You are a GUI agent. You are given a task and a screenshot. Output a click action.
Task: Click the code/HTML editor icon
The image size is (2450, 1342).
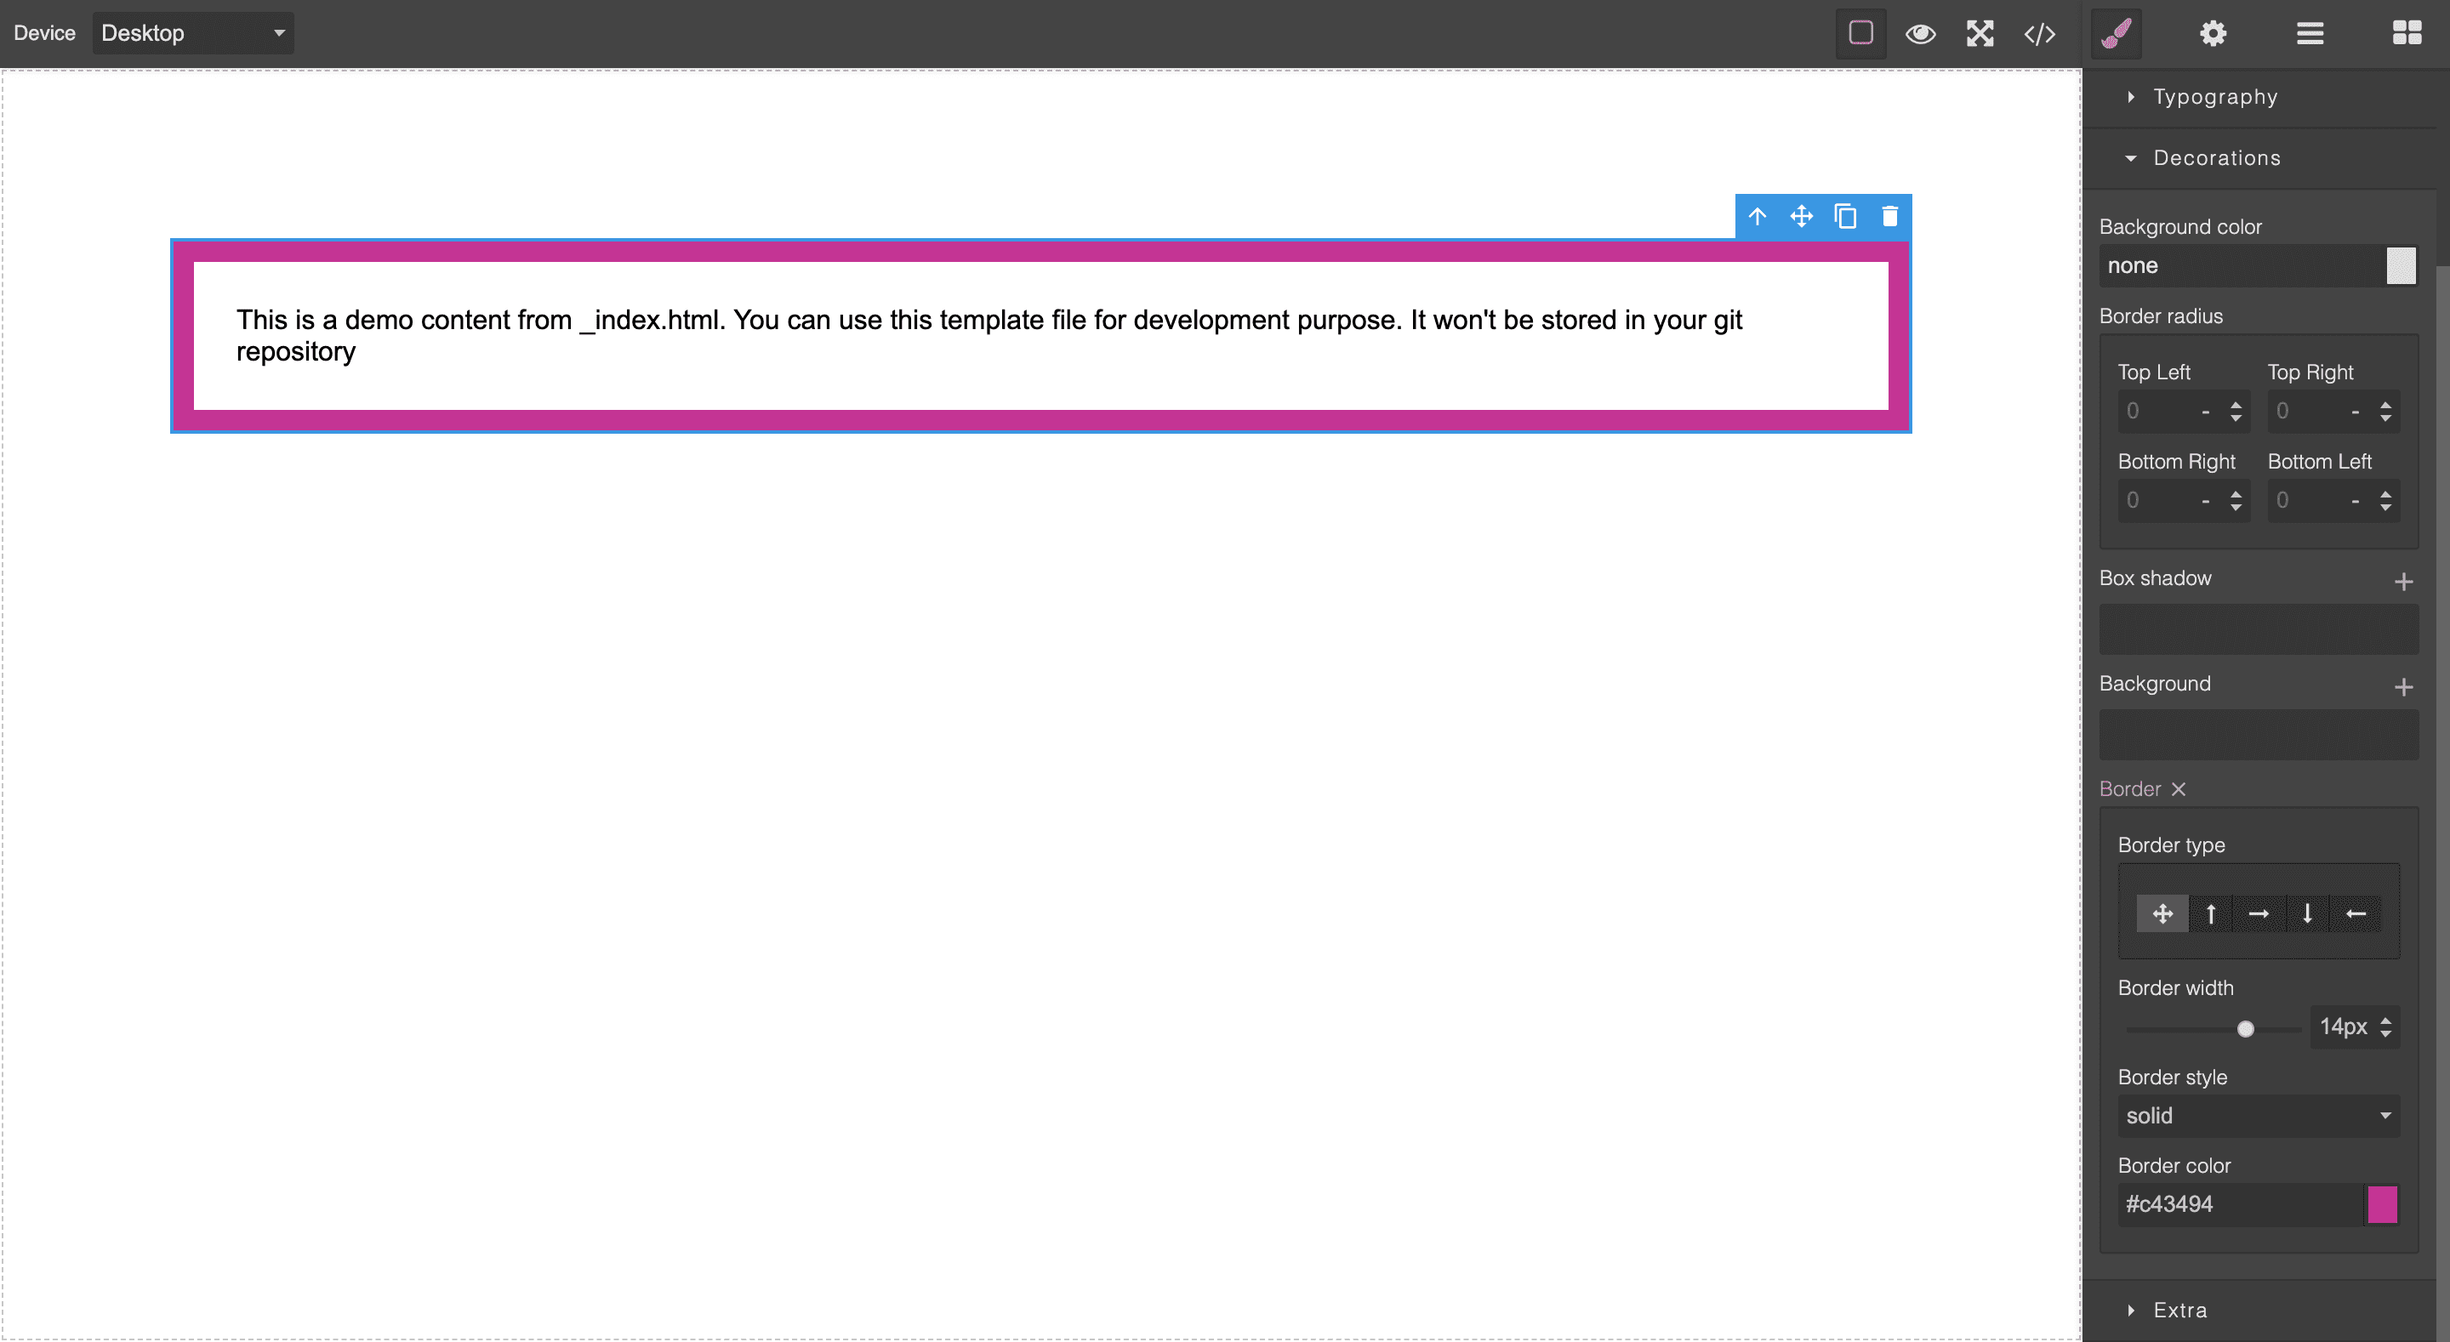pos(2040,31)
